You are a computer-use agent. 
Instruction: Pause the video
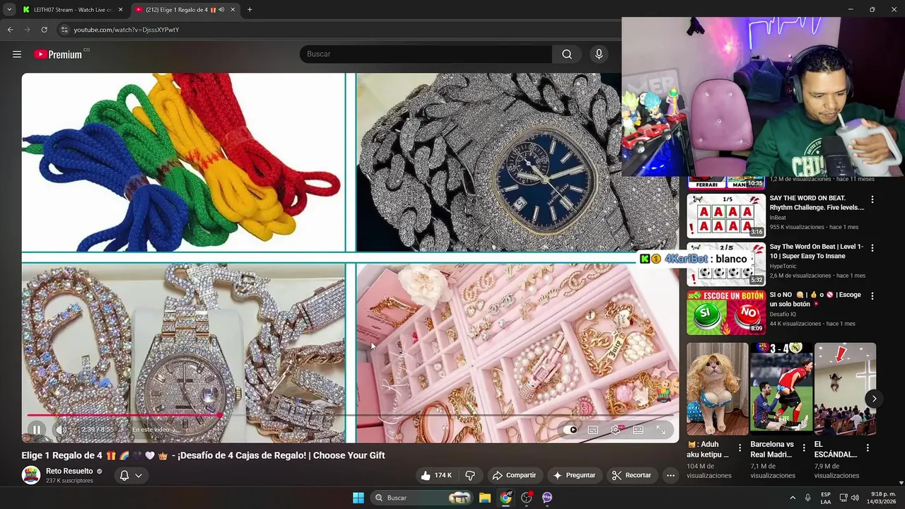(x=37, y=430)
